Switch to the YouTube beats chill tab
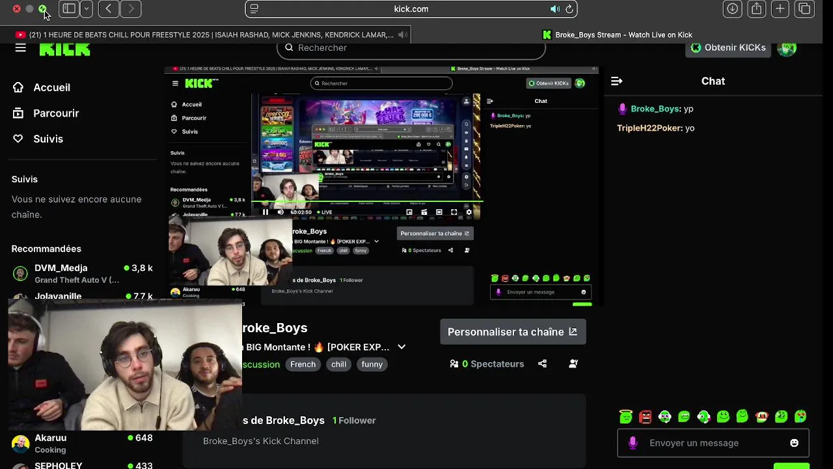 [205, 35]
